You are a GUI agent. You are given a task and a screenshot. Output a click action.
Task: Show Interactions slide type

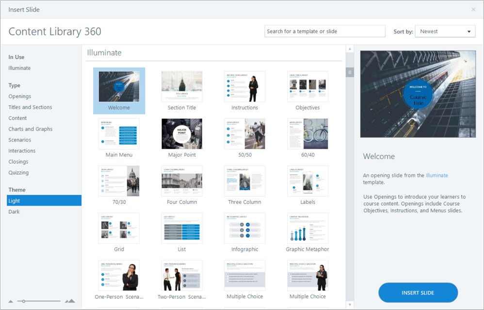[x=22, y=151]
